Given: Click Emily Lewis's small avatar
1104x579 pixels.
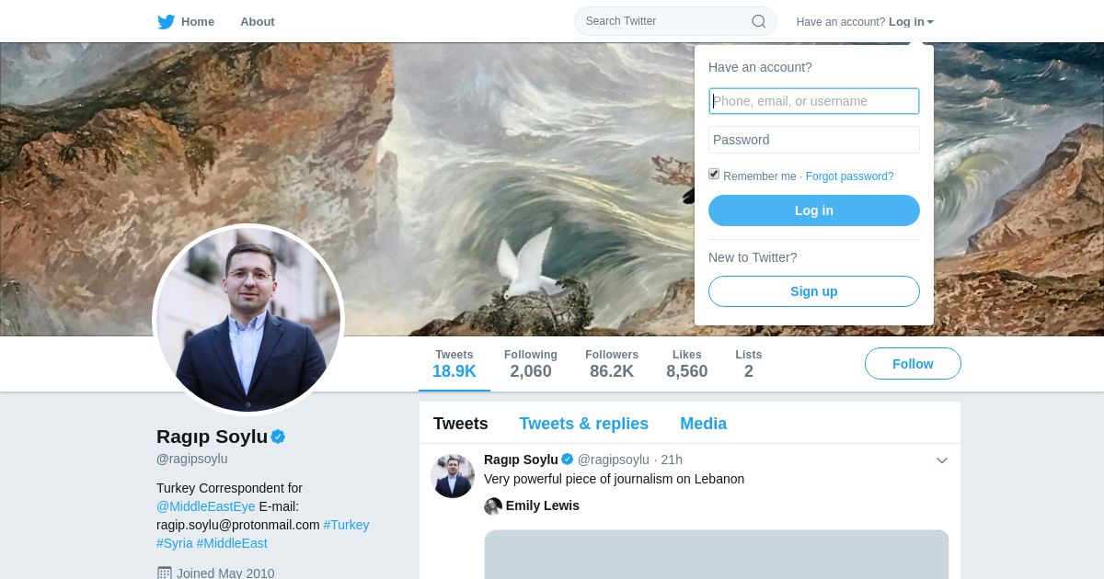Looking at the screenshot, I should pos(493,506).
